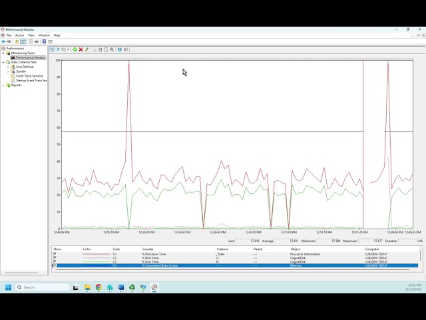Screen dimensions: 426x320
Task: Open the Help icon in the console toolbar
Action: click(x=44, y=41)
